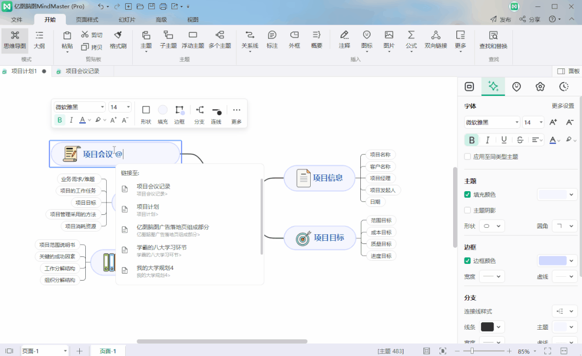Screen dimensions: 582x356
Task: Open the 形状 shape dropdown
Action: (492, 226)
